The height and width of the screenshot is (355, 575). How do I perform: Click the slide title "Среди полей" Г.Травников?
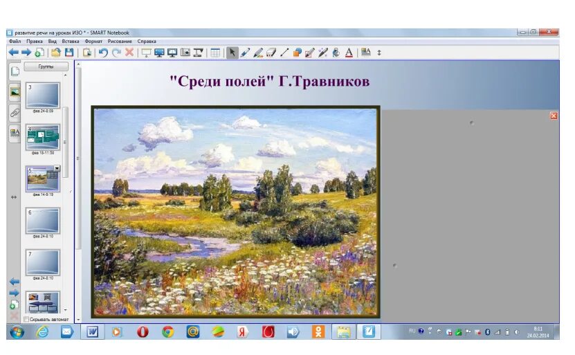(x=270, y=81)
